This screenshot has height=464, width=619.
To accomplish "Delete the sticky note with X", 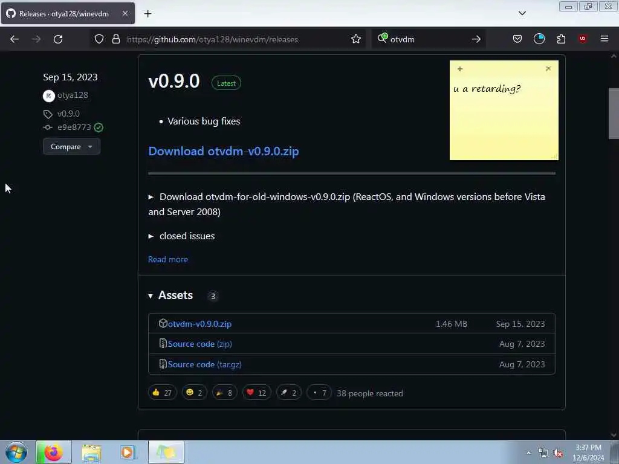I will click(x=548, y=69).
